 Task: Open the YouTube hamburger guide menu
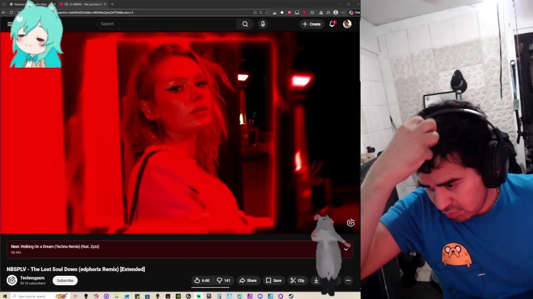pos(10,24)
